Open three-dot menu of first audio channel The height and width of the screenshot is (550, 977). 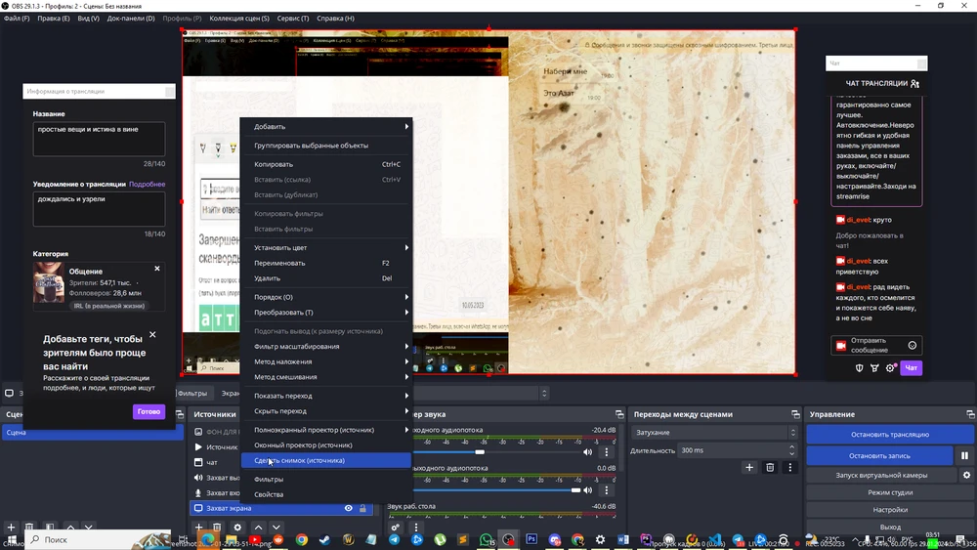point(607,452)
